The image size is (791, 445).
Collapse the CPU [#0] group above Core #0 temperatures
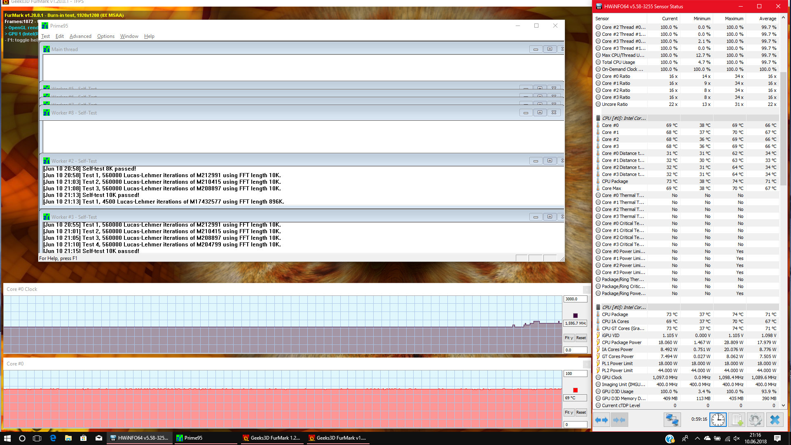click(x=598, y=118)
